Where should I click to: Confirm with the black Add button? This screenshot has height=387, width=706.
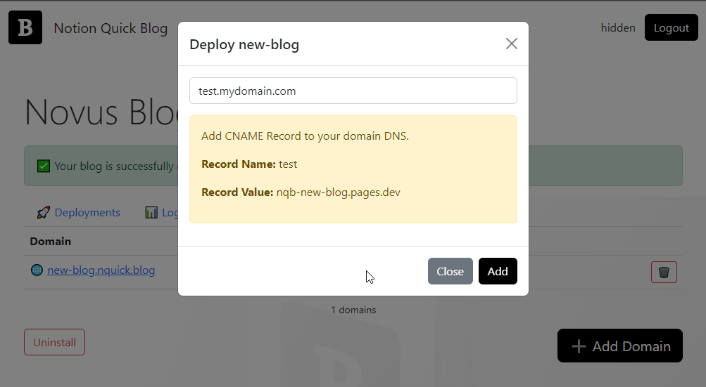point(498,271)
